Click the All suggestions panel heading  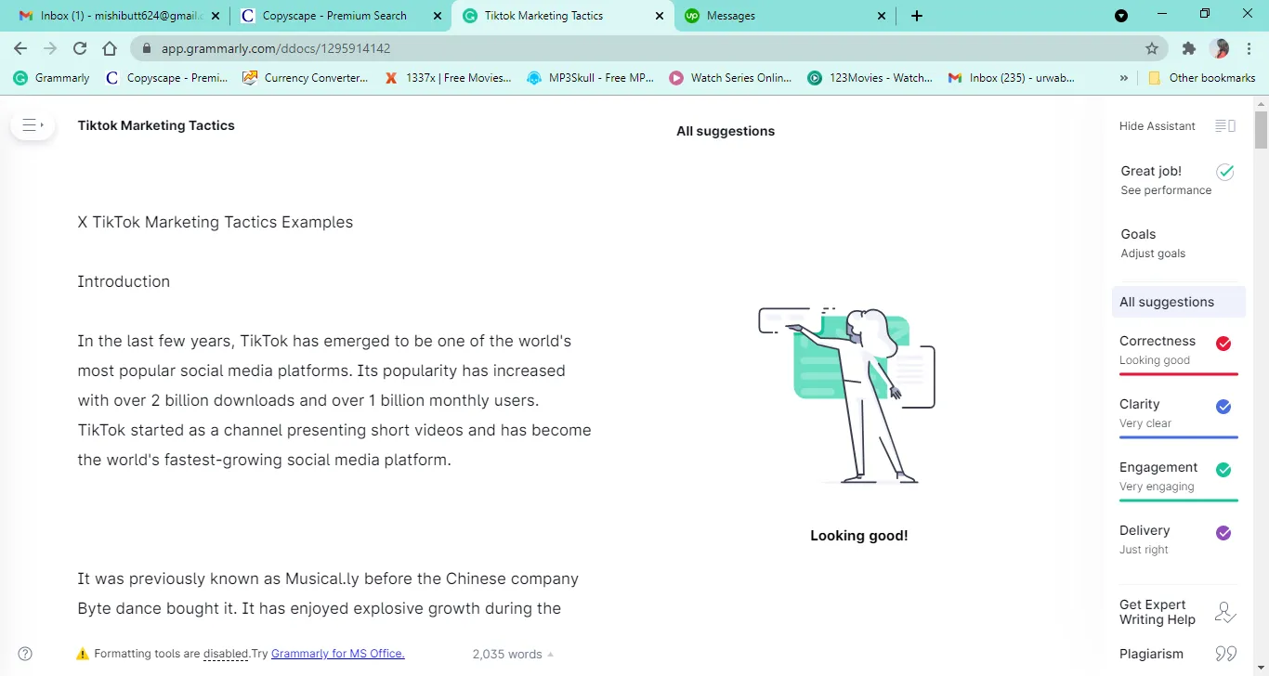pos(726,131)
